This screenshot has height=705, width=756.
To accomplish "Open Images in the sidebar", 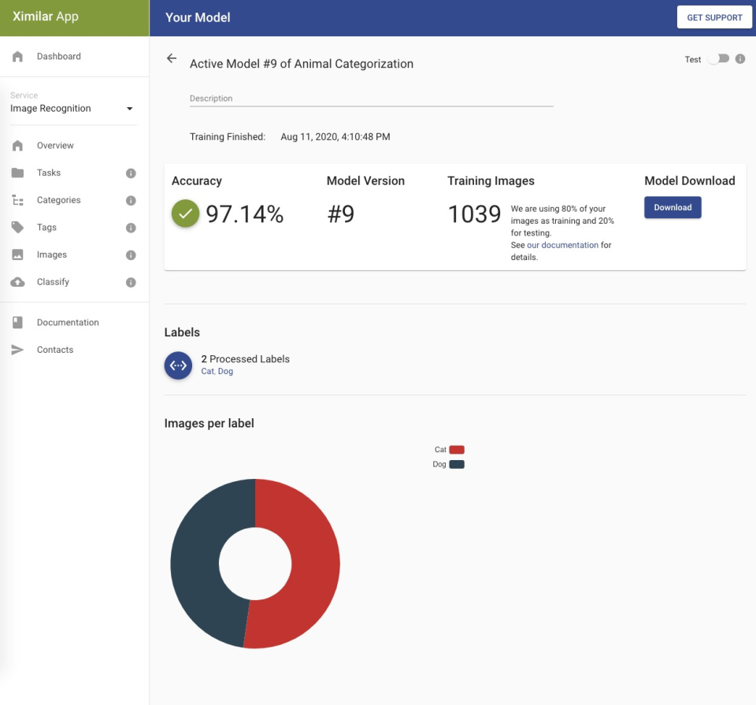I will pos(74,254).
